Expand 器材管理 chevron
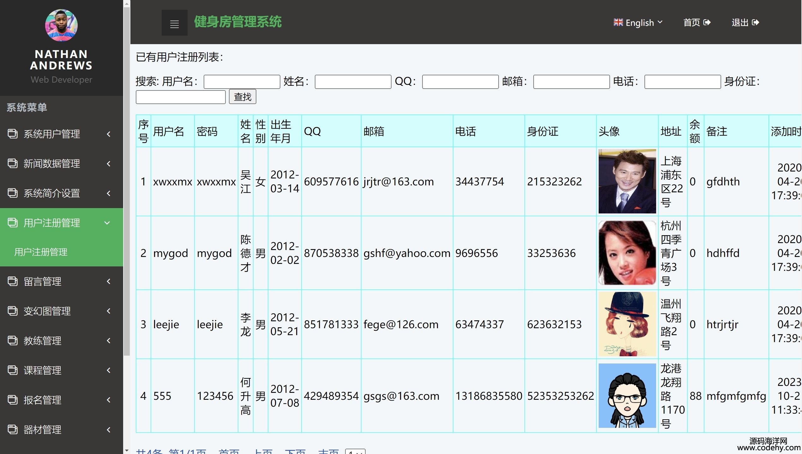 point(109,429)
